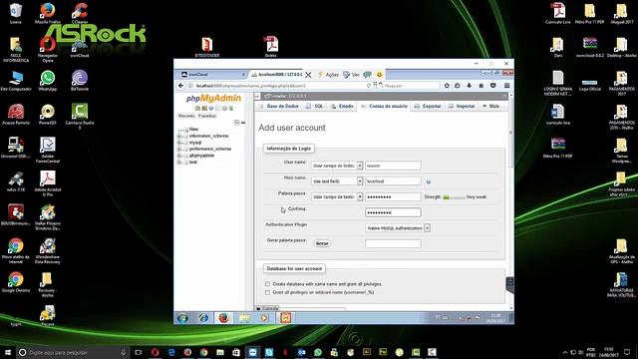The image size is (638, 359).
Task: Click the inner Windows 7 Start orb
Action: 182,318
